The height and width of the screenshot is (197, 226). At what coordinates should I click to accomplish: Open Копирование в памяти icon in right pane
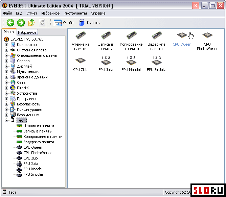pyautogui.click(x=131, y=41)
